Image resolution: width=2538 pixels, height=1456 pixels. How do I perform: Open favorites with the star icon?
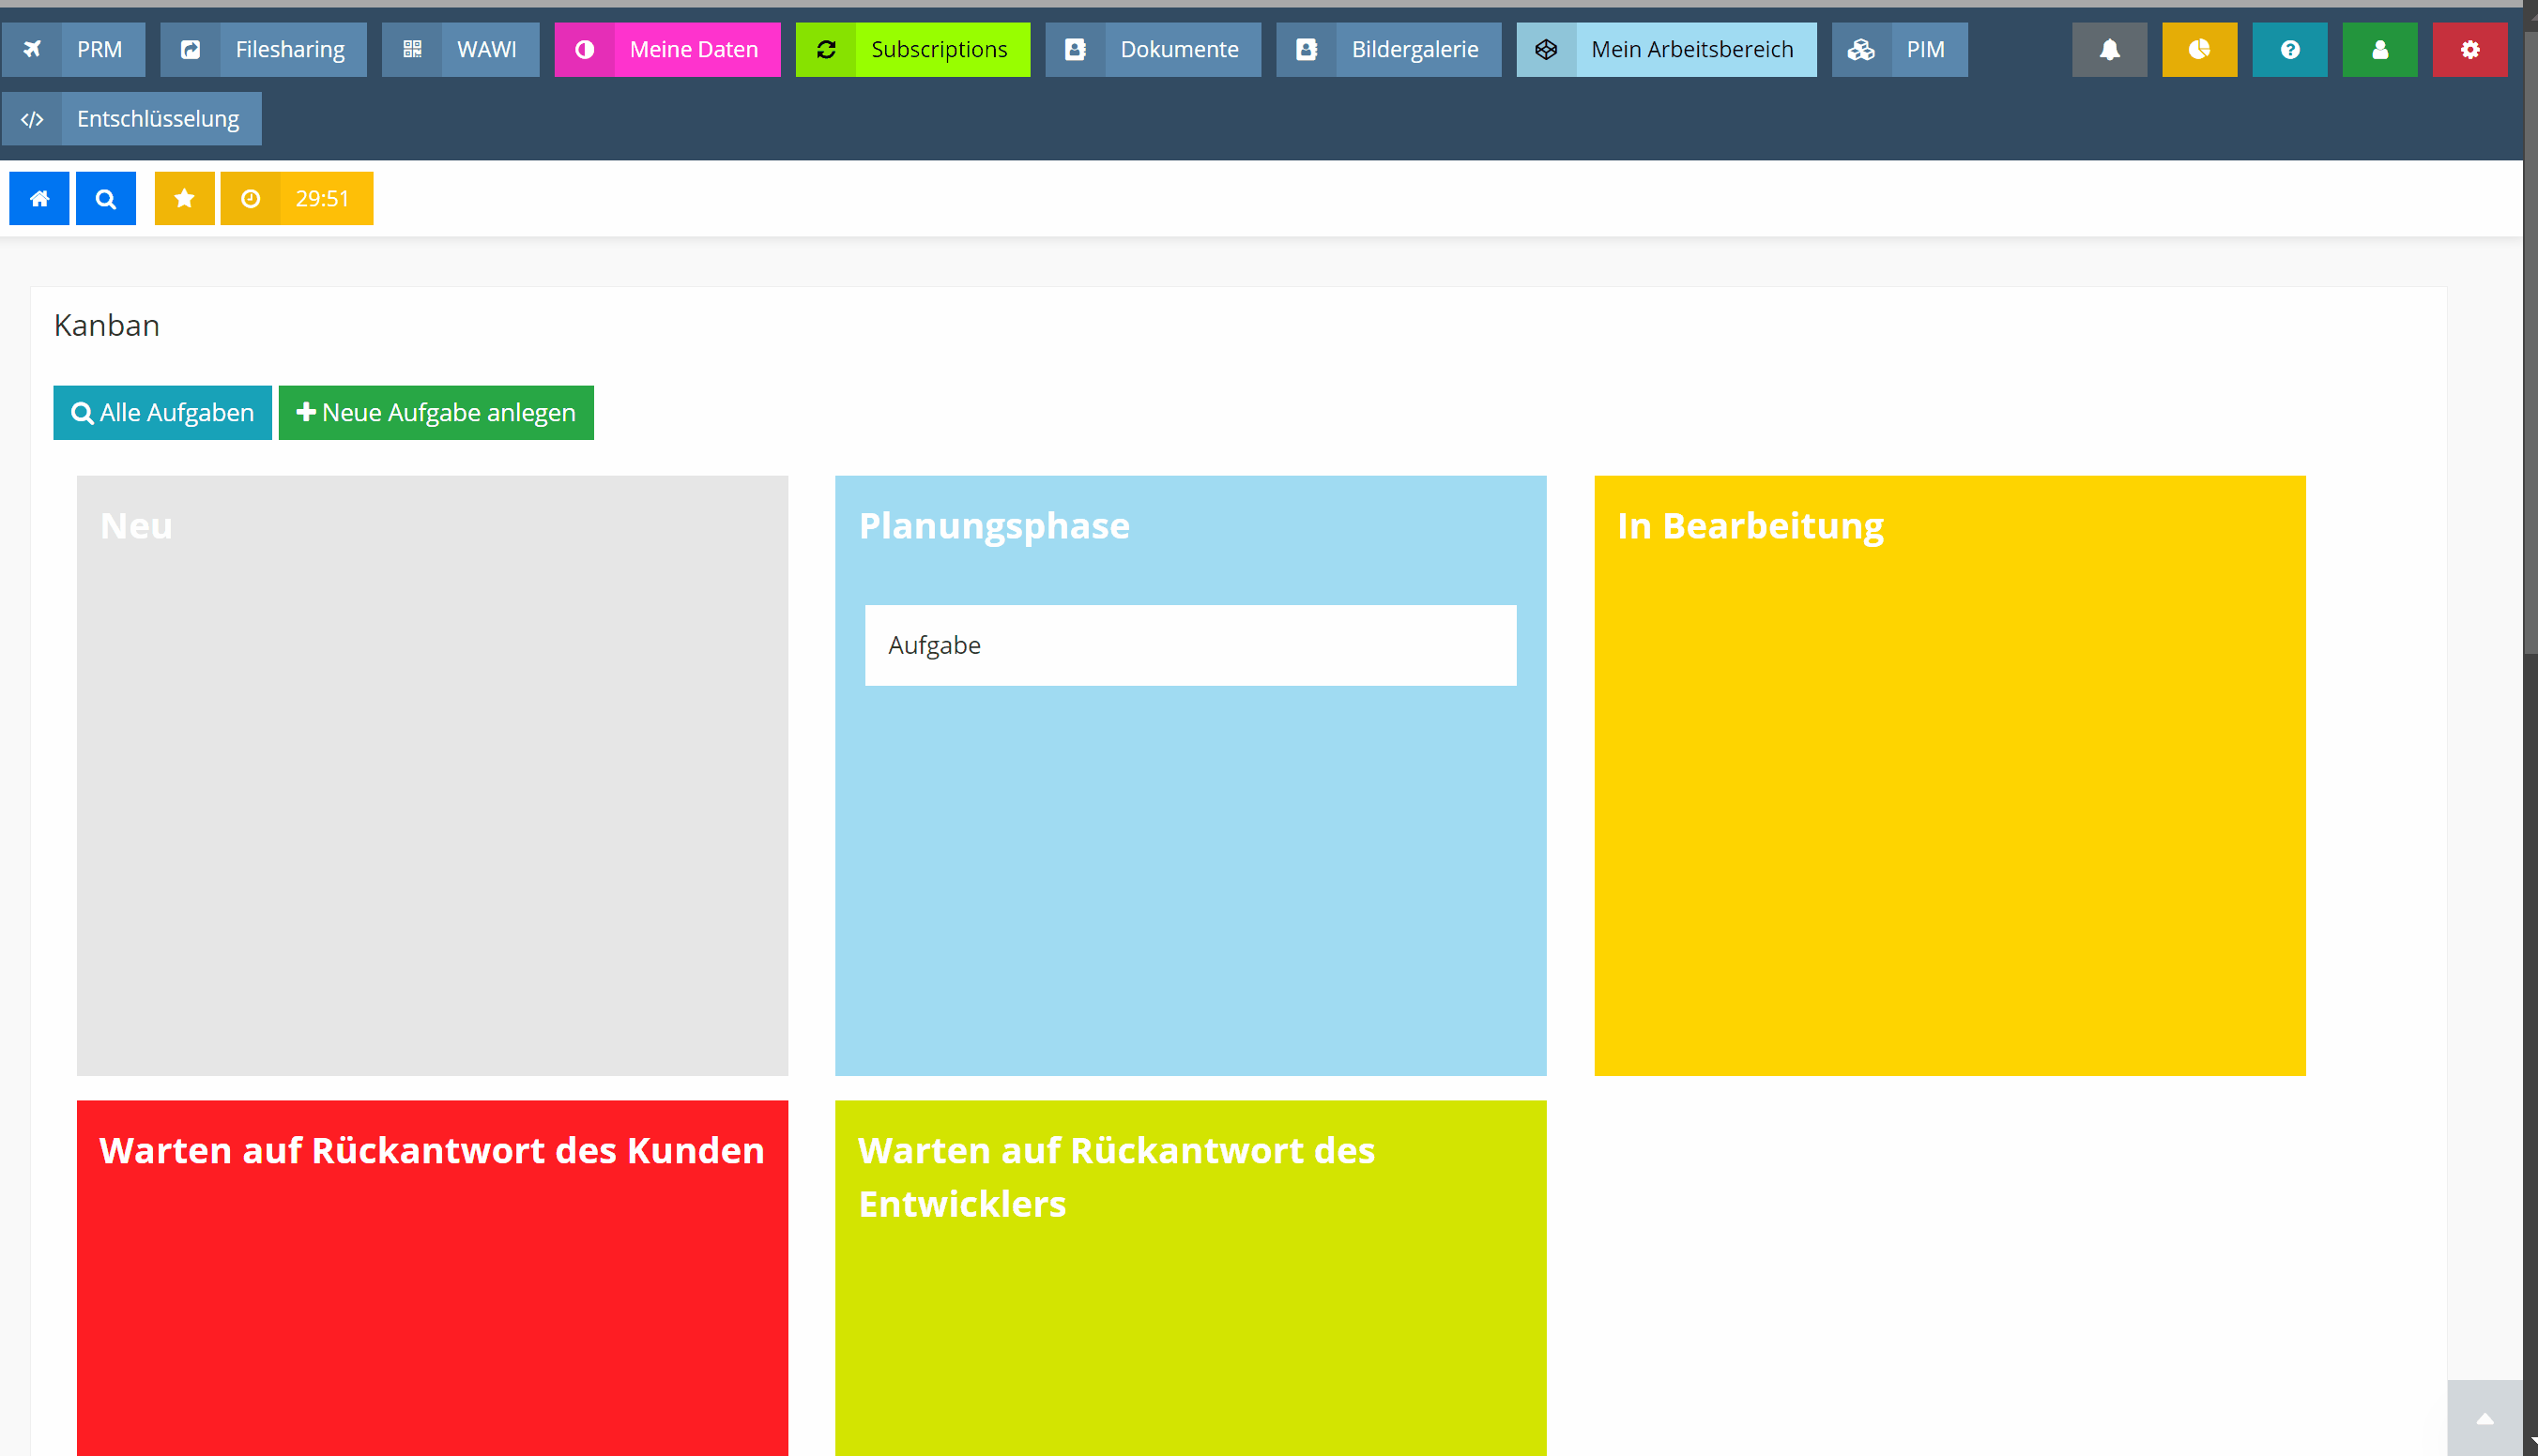click(184, 198)
